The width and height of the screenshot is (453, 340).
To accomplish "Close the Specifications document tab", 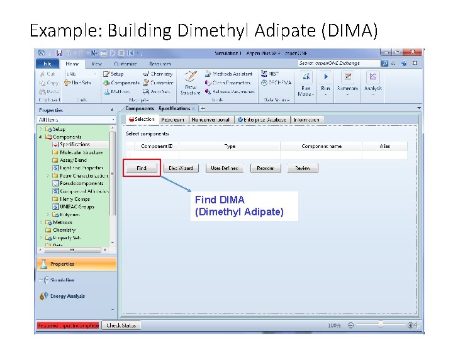I will tap(194, 109).
